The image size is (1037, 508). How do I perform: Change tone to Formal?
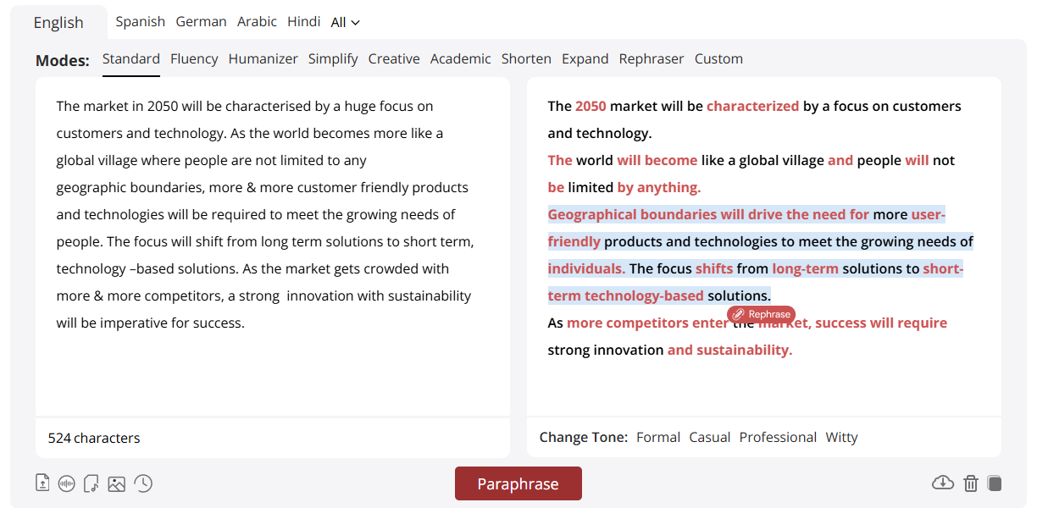click(657, 437)
